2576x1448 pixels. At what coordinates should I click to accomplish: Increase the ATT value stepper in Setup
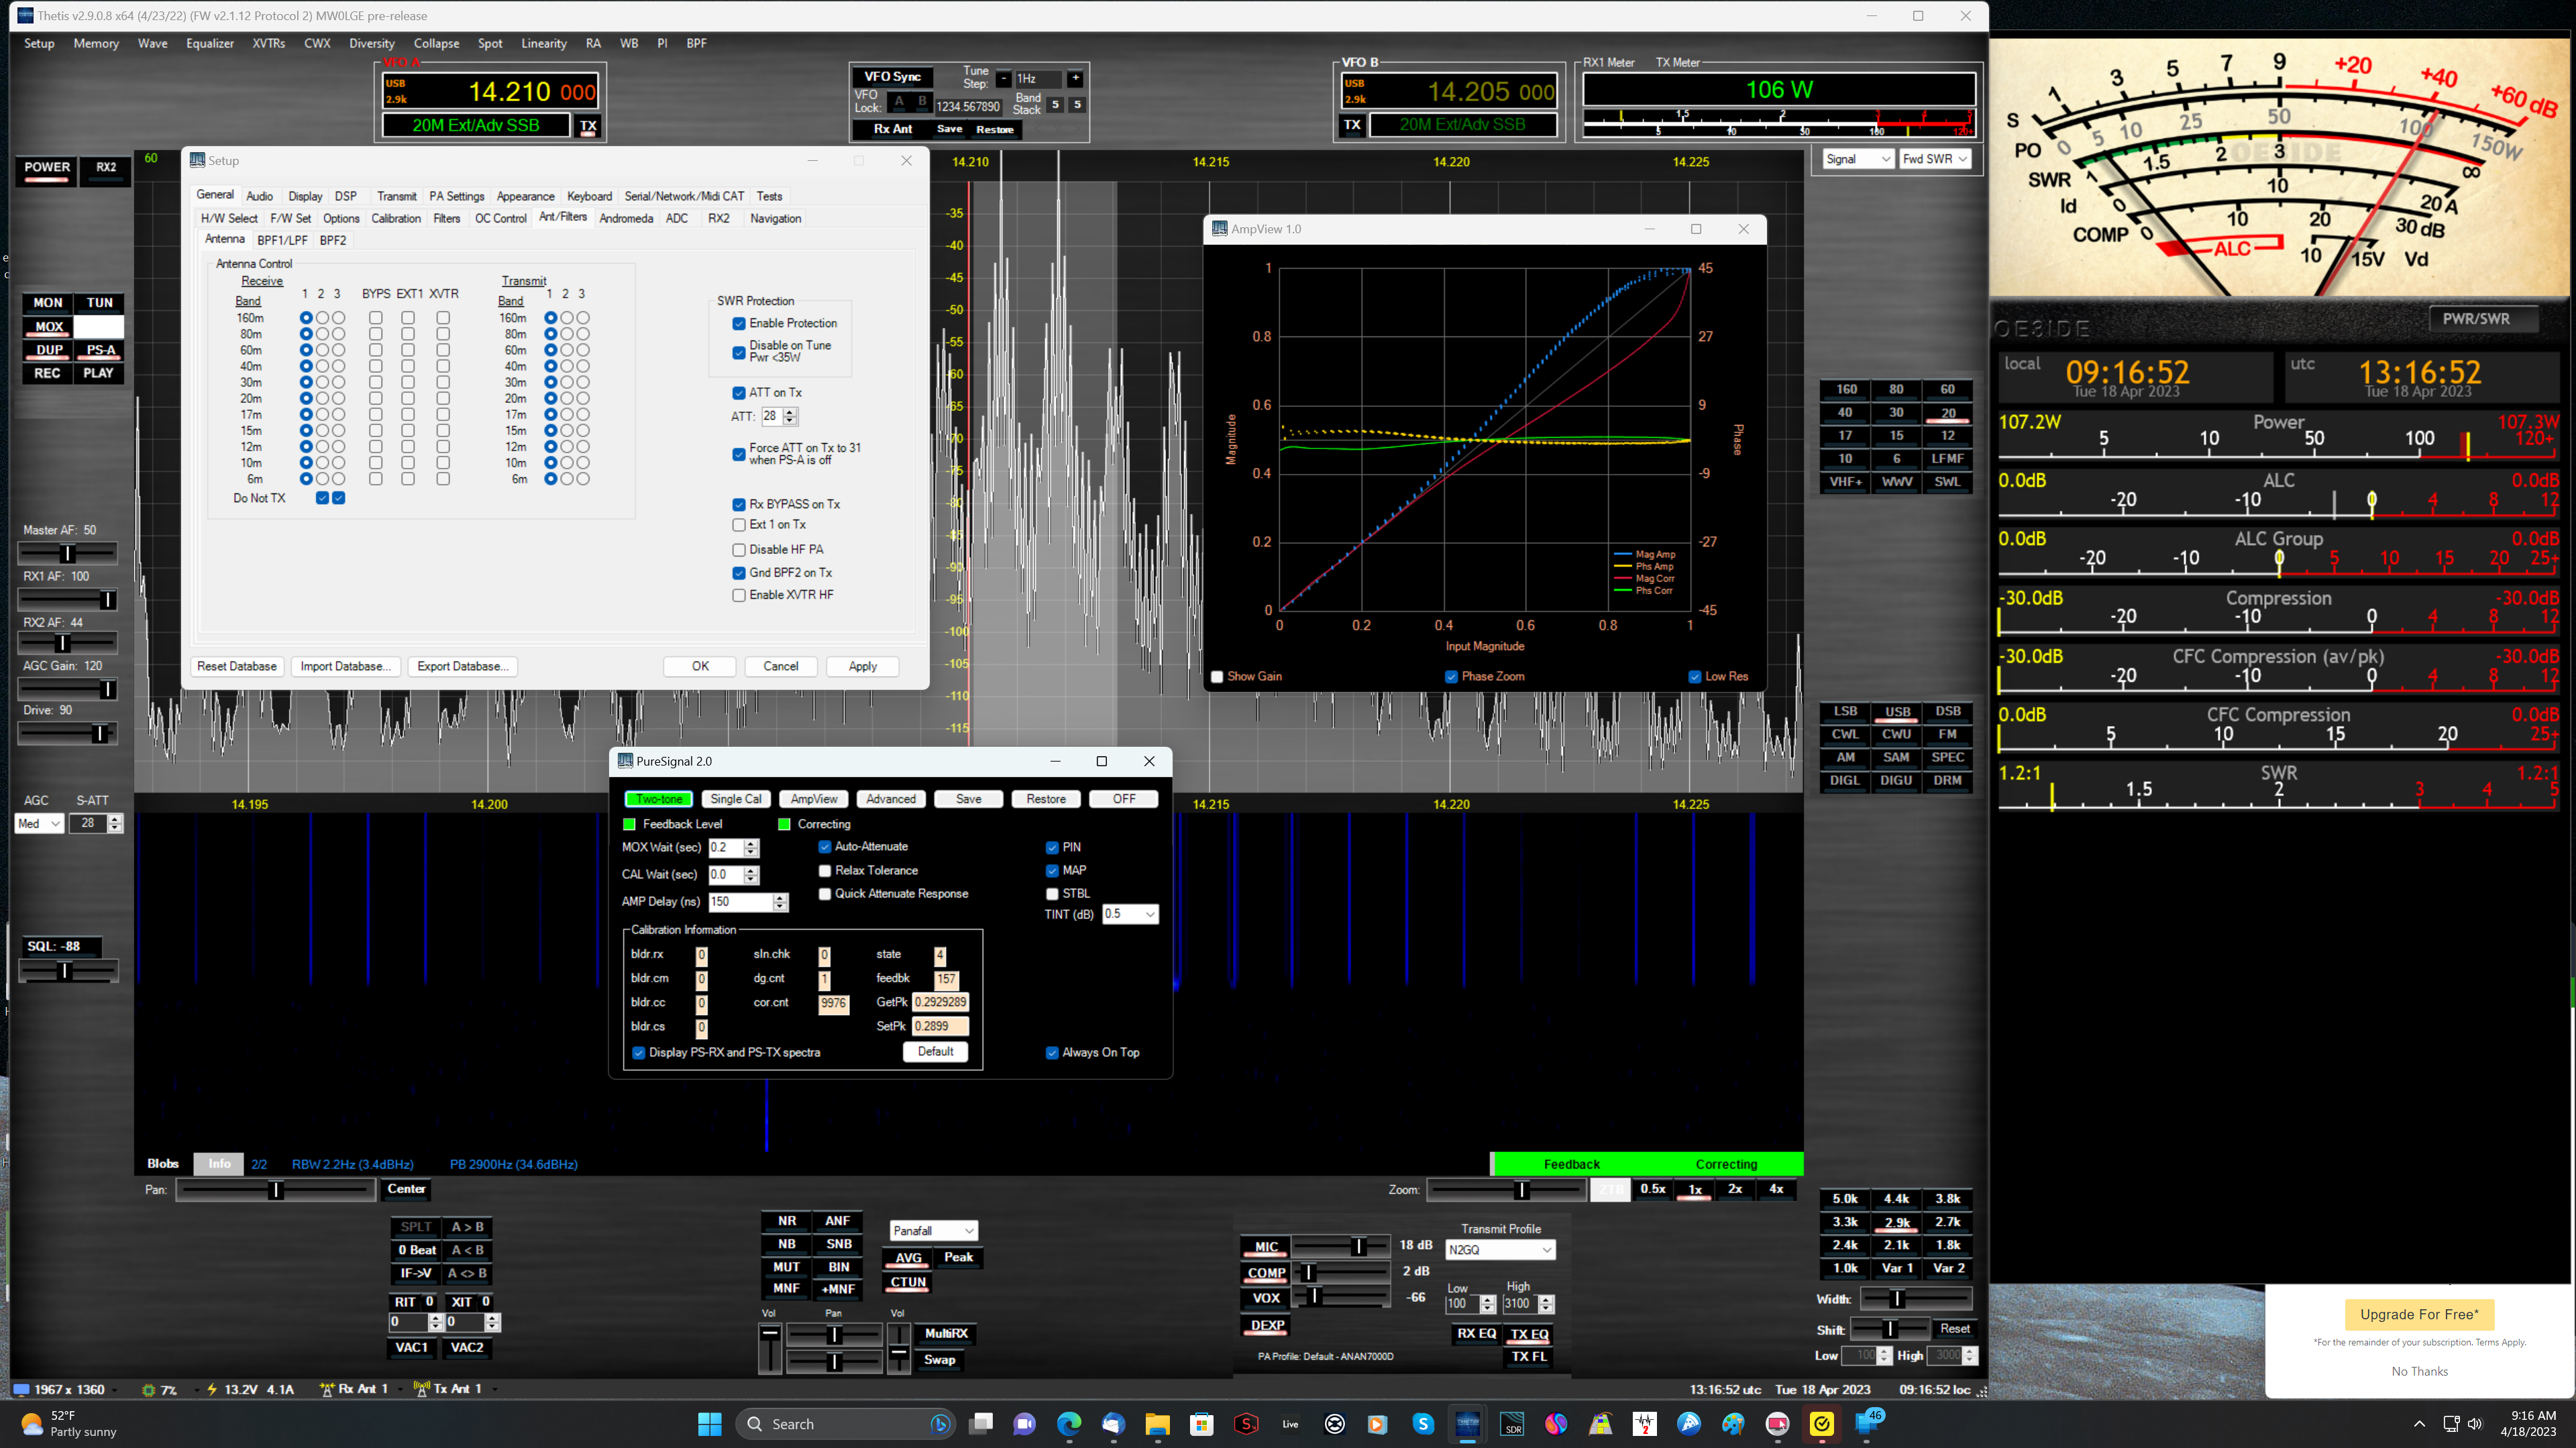pos(790,412)
